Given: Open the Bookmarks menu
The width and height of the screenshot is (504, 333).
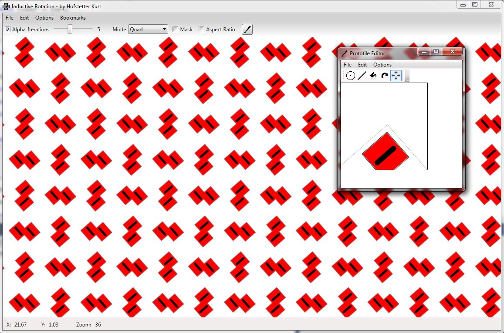Looking at the screenshot, I should (73, 18).
